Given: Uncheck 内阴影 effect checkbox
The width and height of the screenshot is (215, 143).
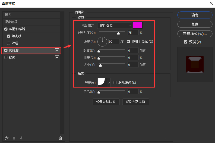Looking at the screenshot, I should [6, 50].
